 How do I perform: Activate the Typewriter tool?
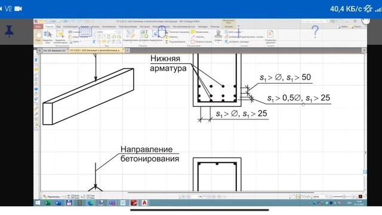pos(178,32)
